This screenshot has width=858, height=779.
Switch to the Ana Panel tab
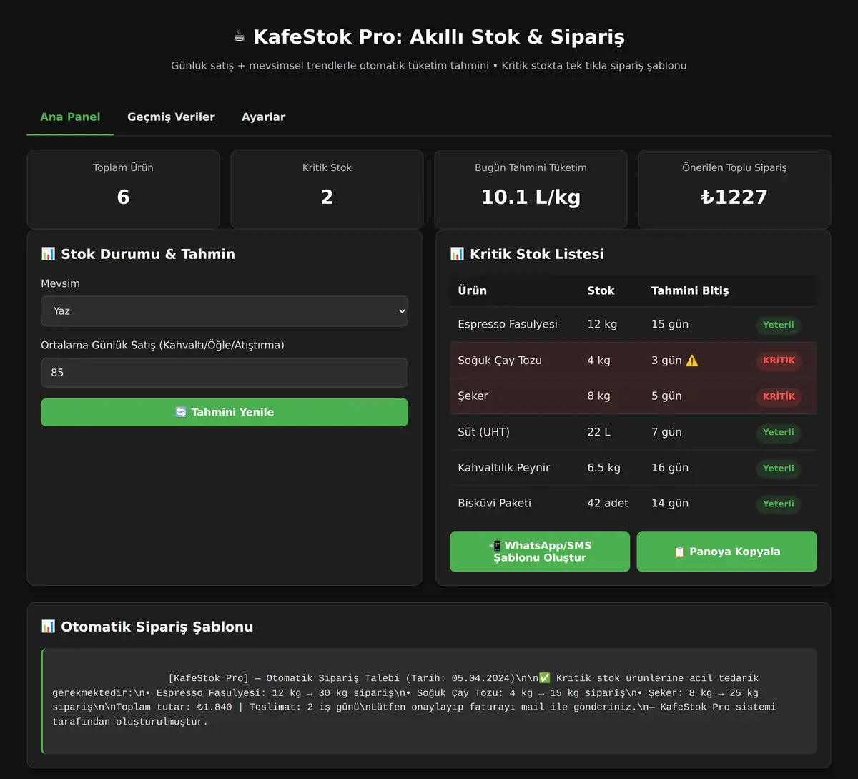70,117
